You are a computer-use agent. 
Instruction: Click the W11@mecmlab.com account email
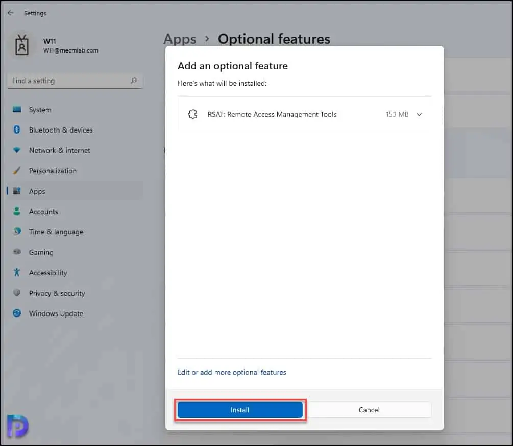pyautogui.click(x=70, y=50)
